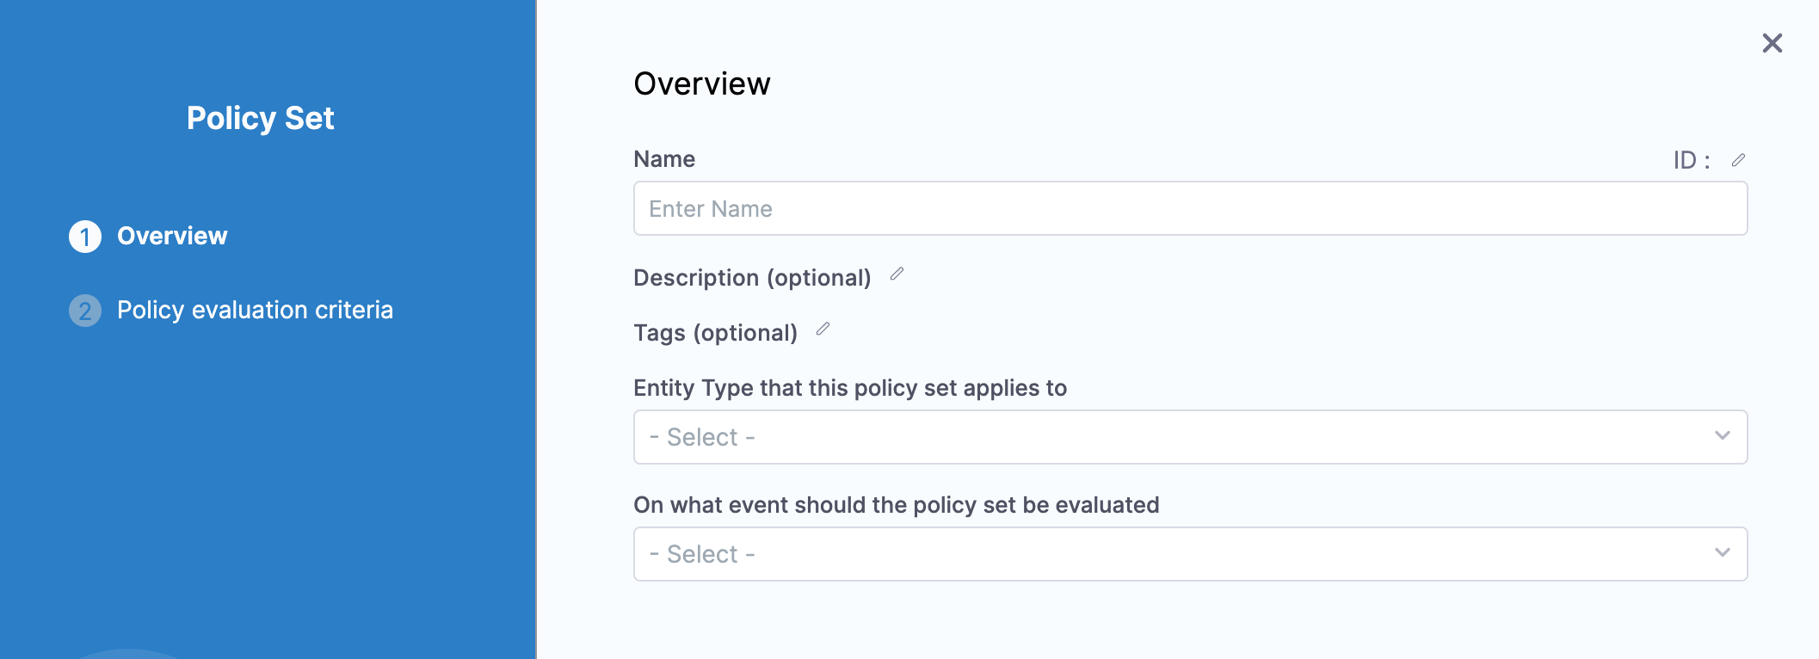Click the step 2 circle icon

click(85, 311)
